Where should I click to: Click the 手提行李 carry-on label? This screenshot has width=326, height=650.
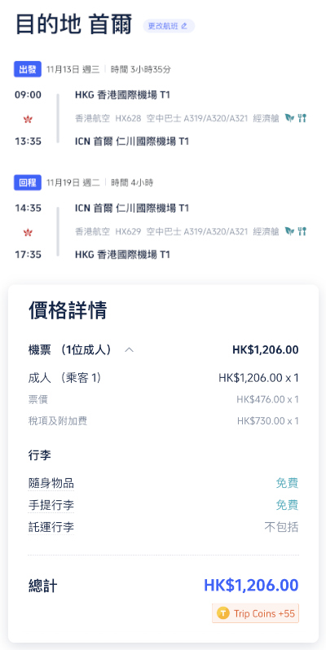(x=51, y=505)
